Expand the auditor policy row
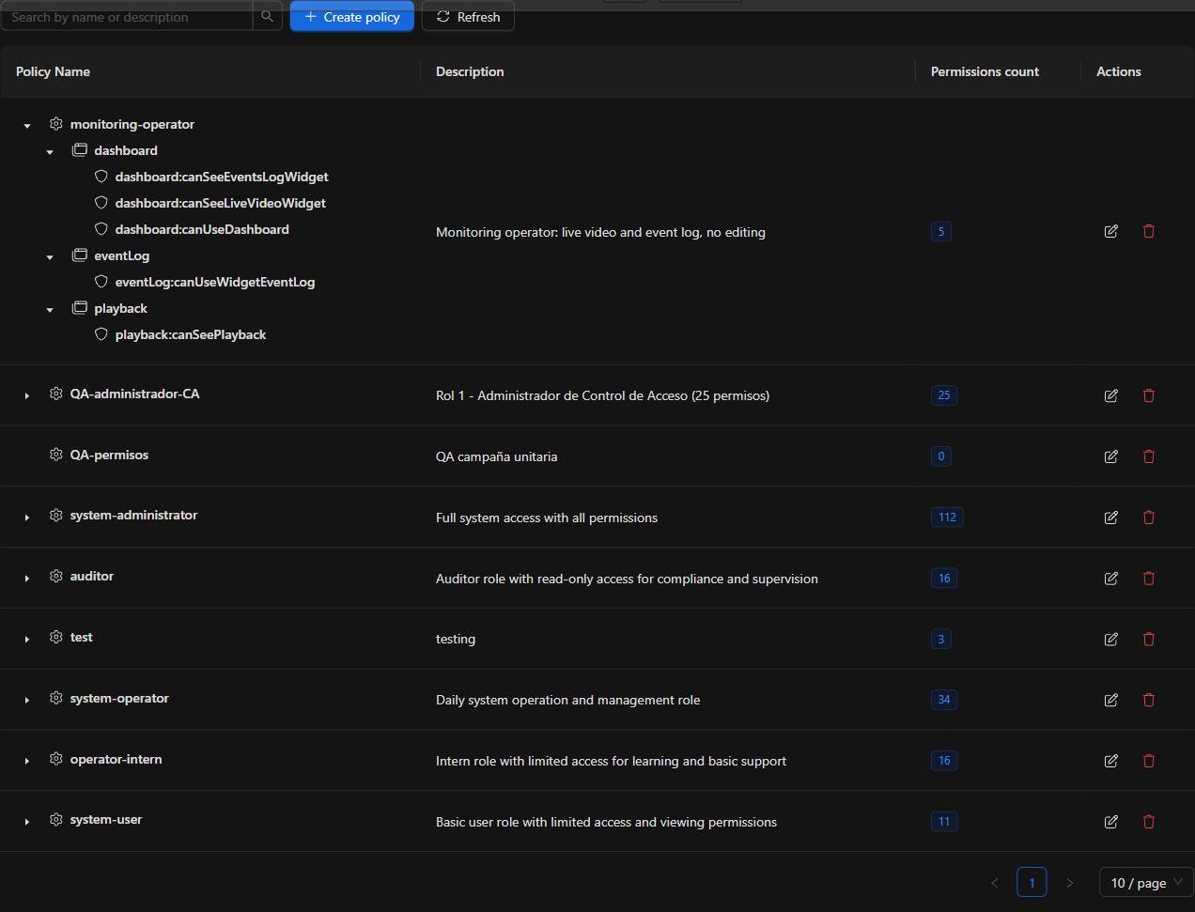This screenshot has width=1195, height=912. click(27, 578)
